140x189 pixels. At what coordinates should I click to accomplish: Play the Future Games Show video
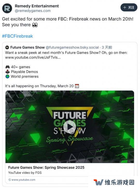(70, 127)
